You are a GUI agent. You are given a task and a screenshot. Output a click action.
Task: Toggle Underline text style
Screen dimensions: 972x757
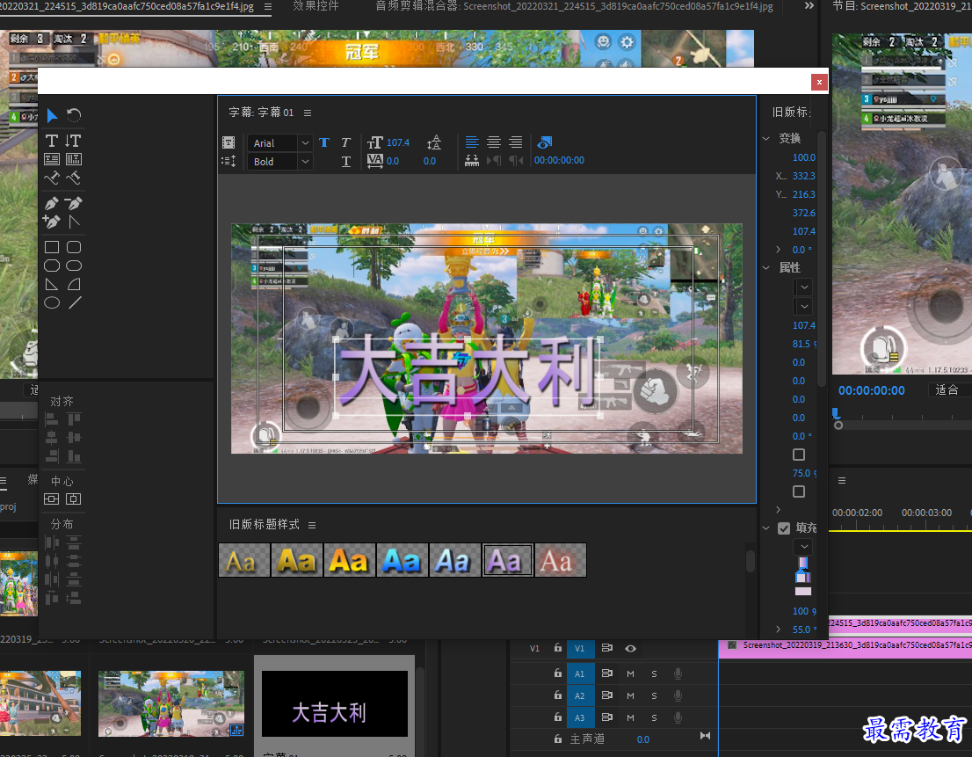point(346,161)
